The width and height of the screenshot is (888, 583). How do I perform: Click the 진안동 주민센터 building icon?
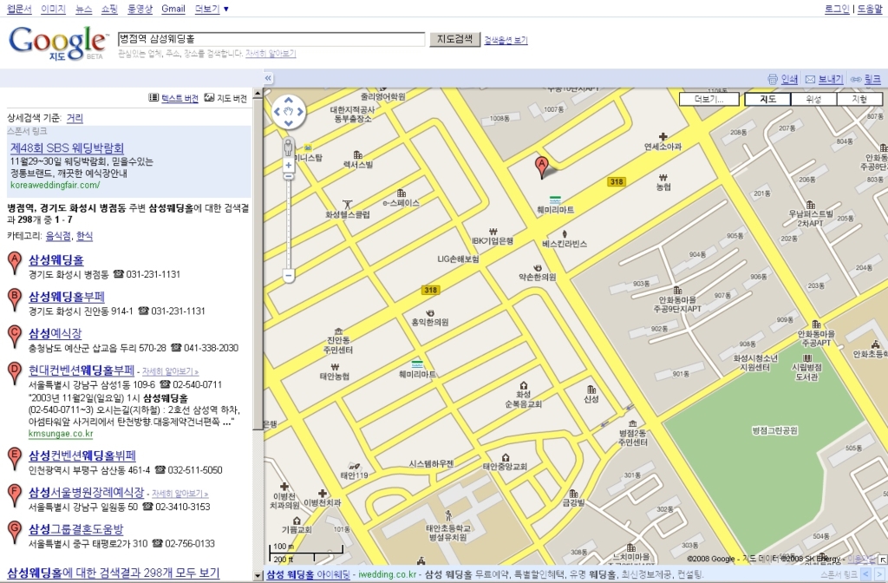pyautogui.click(x=338, y=331)
